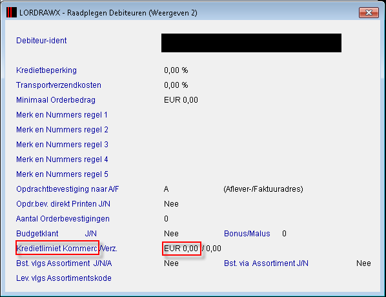Click the Kredietbeperking label
386x297 pixels.
coord(46,70)
